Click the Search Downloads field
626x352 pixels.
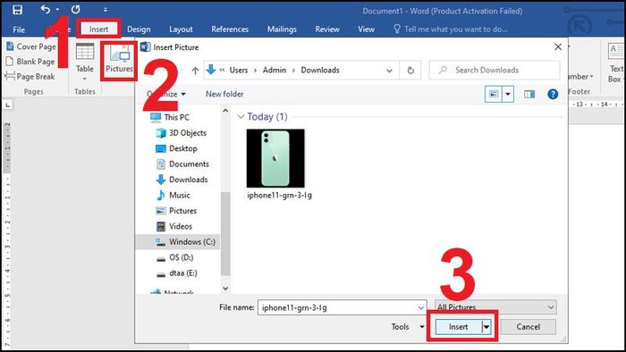click(495, 71)
